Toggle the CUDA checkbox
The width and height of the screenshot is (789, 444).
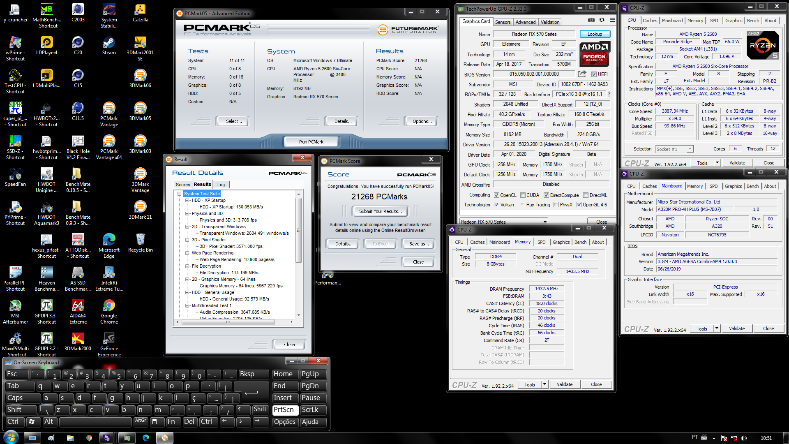[523, 195]
